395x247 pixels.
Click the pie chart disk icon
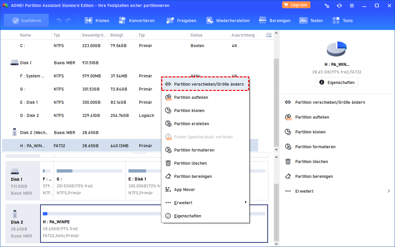tap(337, 49)
